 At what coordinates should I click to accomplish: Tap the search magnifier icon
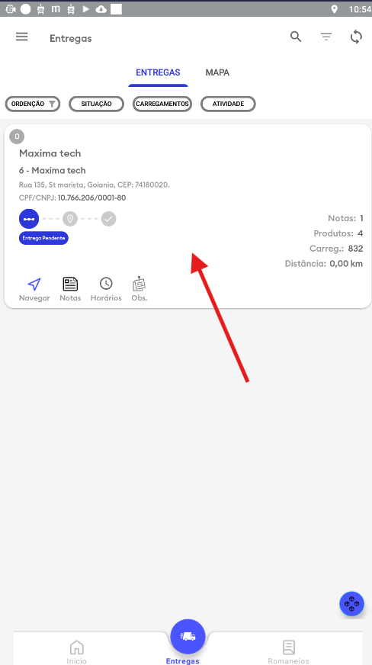[x=296, y=37]
